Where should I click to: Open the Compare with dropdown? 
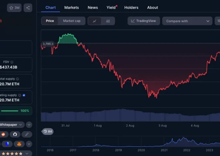pyautogui.click(x=187, y=21)
